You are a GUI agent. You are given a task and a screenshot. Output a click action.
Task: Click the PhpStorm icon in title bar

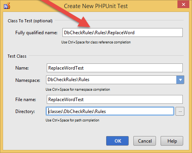[x=7, y=6]
